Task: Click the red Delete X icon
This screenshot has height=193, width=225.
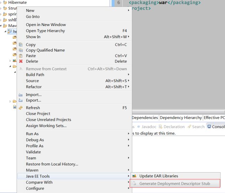Action: (21, 61)
